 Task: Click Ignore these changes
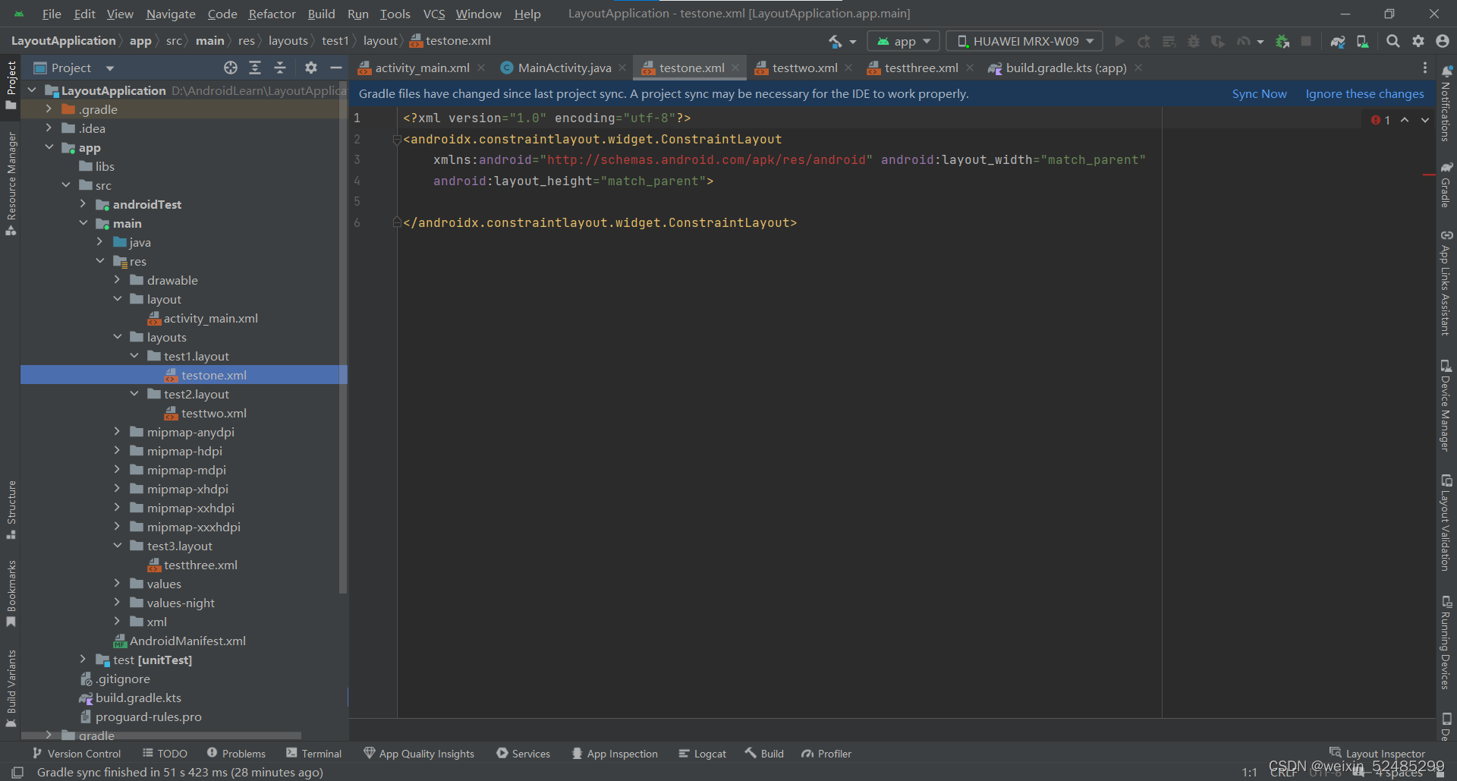coord(1364,93)
